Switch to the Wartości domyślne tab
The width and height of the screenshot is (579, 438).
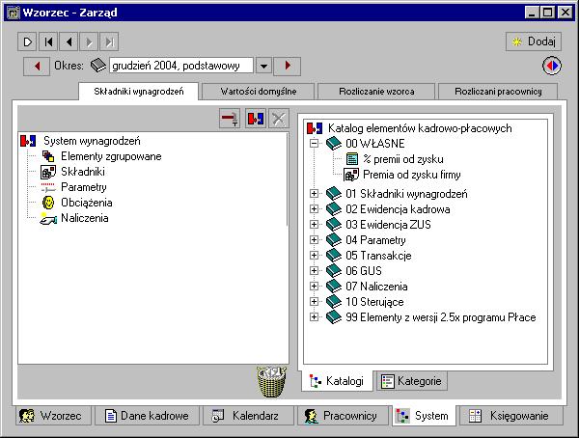(259, 92)
